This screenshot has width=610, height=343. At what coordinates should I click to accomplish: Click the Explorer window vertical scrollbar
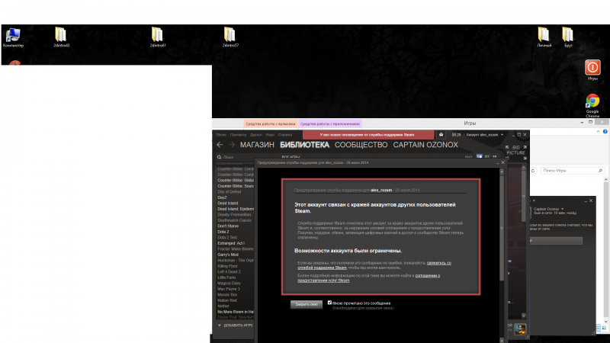(x=606, y=249)
